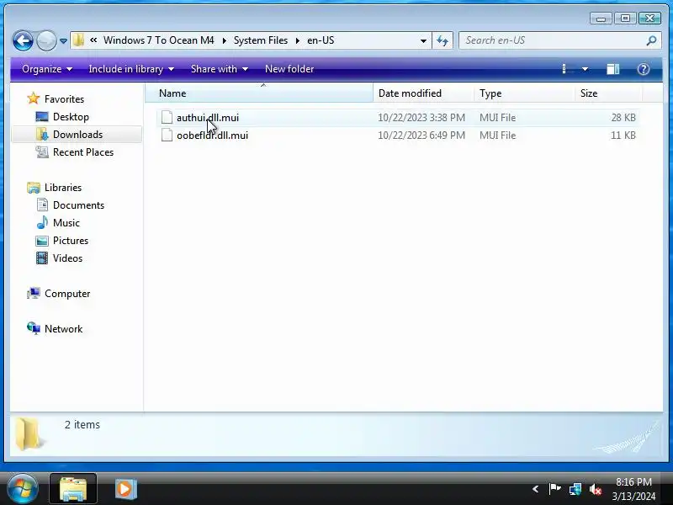Show hidden tray icons arrow
Image resolution: width=673 pixels, height=505 pixels.
click(x=535, y=489)
